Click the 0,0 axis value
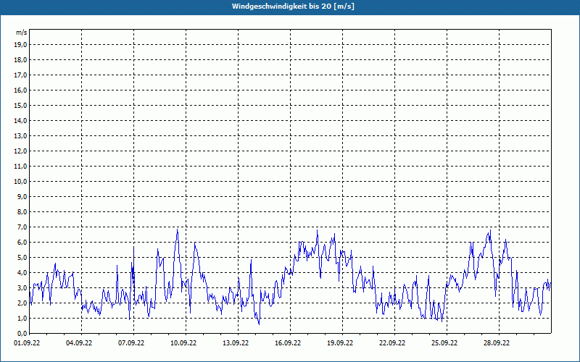 click(x=22, y=333)
